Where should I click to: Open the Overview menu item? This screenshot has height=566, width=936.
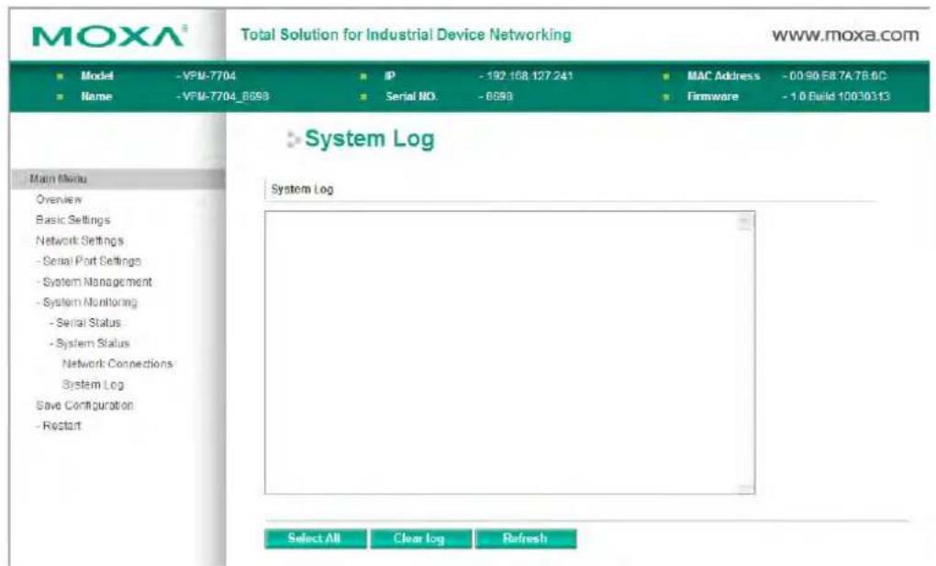[59, 199]
